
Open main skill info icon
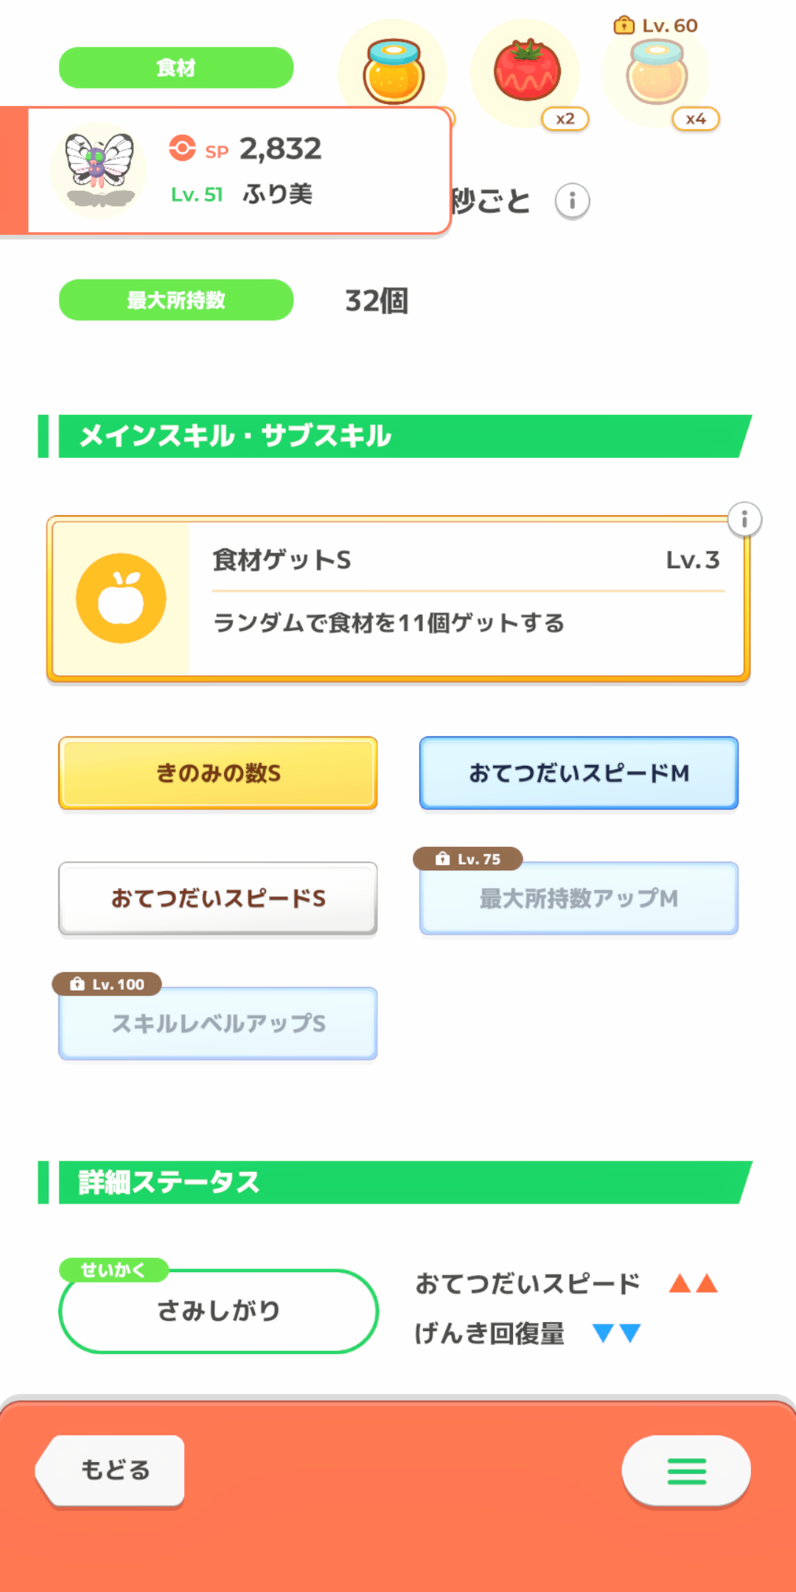pos(744,520)
